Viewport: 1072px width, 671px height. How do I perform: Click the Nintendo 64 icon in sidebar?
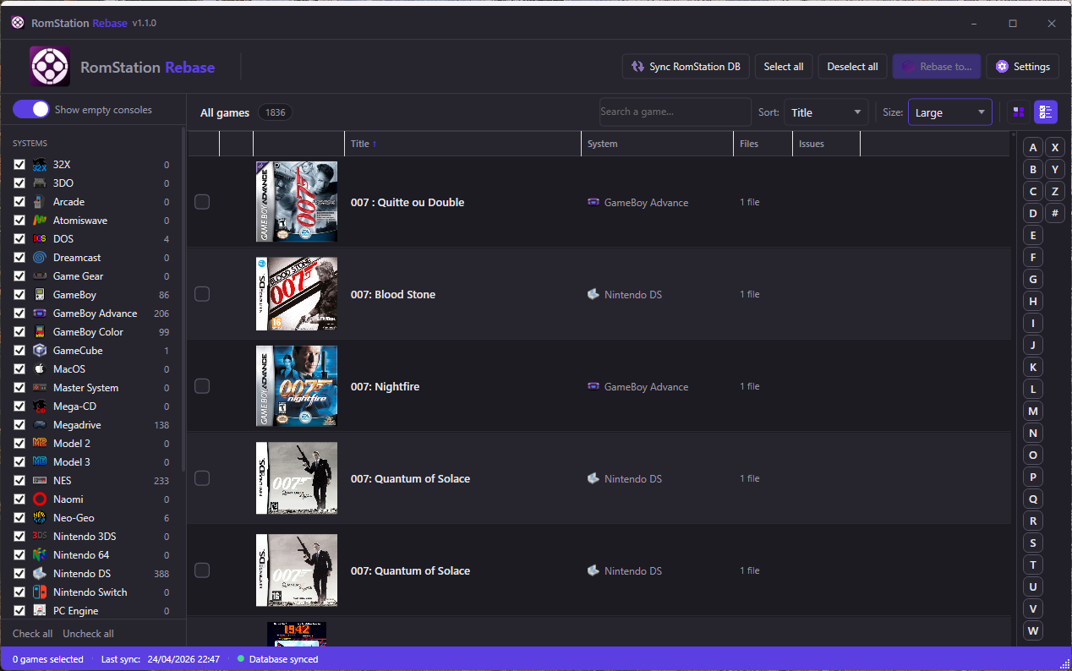[40, 555]
